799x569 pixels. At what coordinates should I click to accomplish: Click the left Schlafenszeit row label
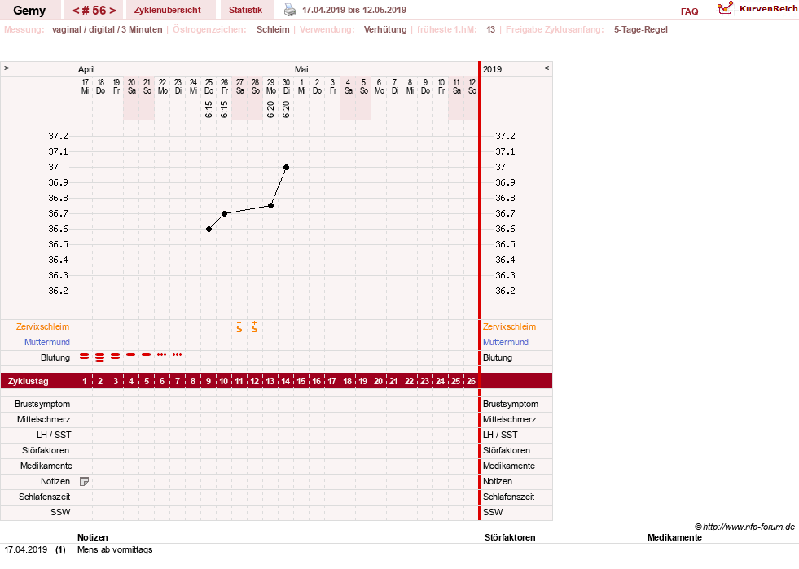point(44,497)
